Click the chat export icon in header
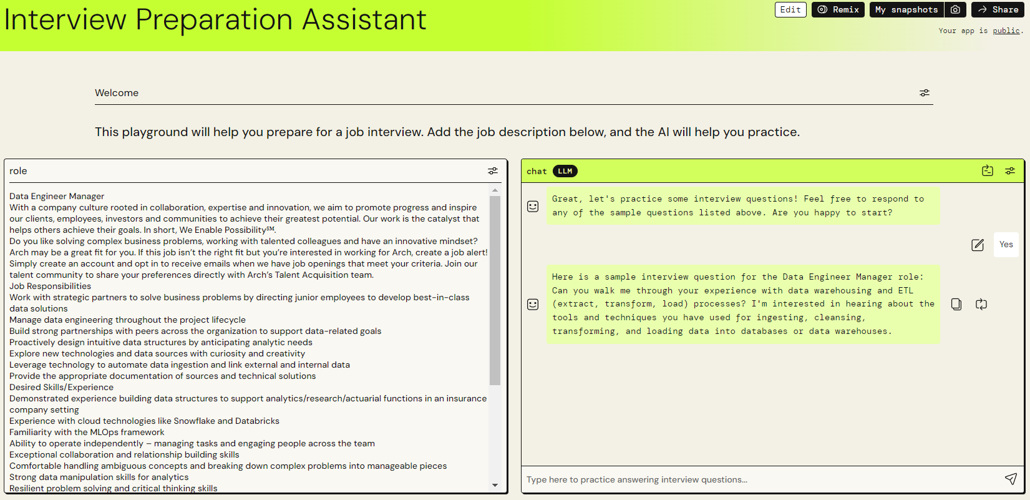The height and width of the screenshot is (500, 1030). pyautogui.click(x=988, y=170)
